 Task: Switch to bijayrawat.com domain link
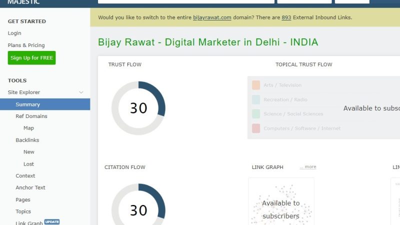(212, 17)
